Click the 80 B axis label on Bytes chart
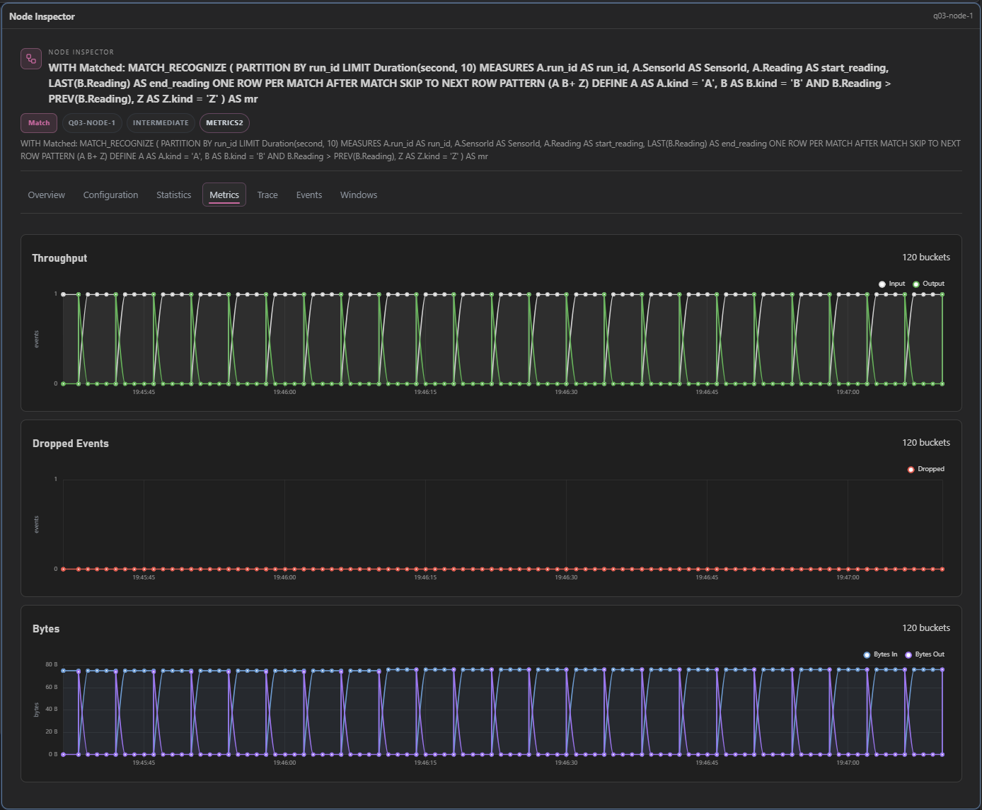 52,665
